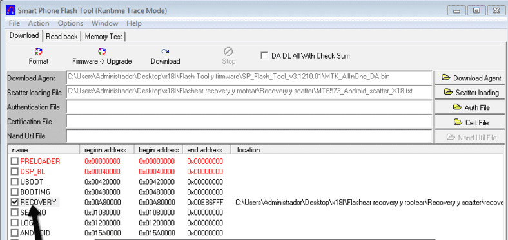
Task: Click the Certification File field
Action: tap(249, 122)
